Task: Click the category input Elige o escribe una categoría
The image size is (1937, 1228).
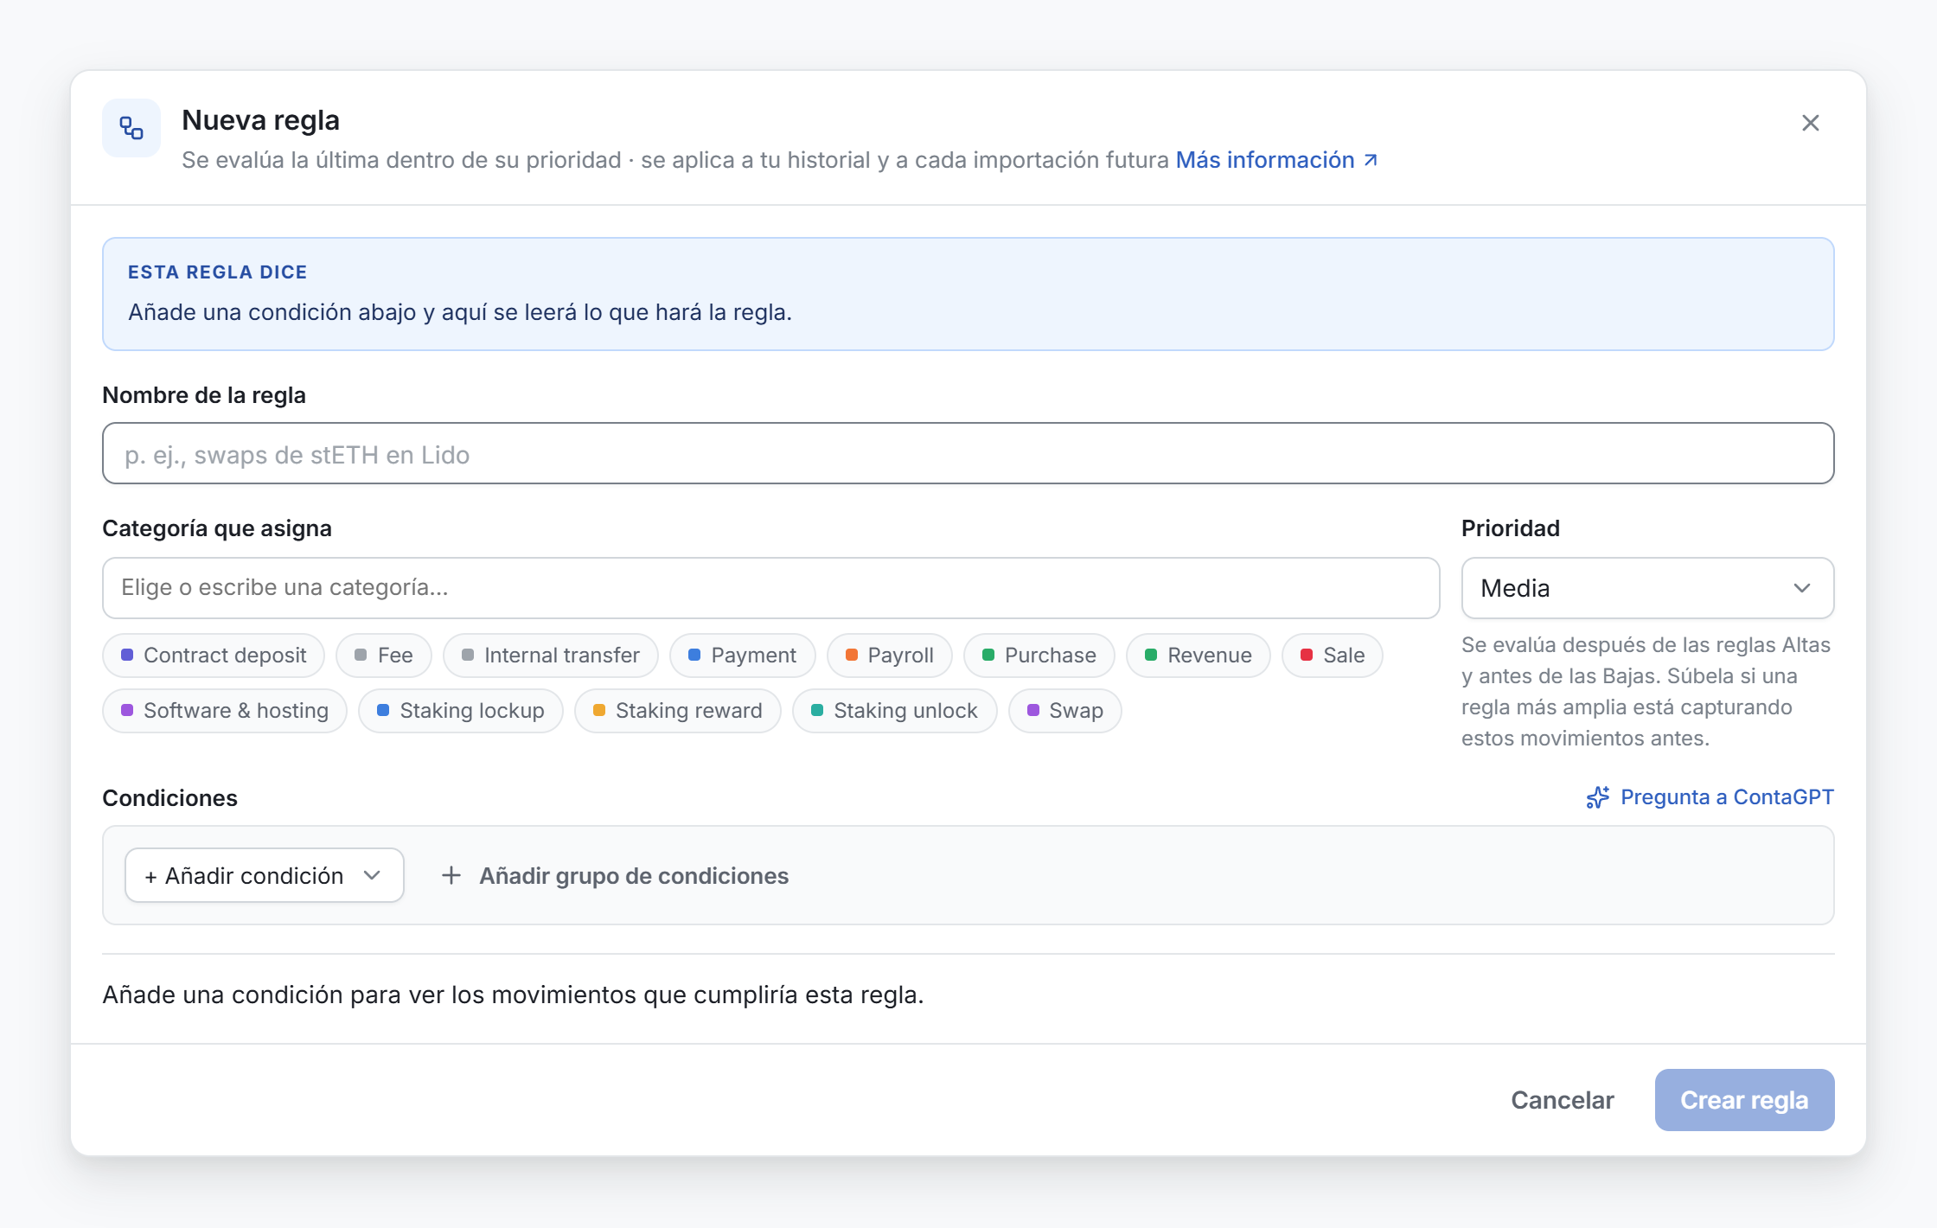Action: tap(770, 588)
